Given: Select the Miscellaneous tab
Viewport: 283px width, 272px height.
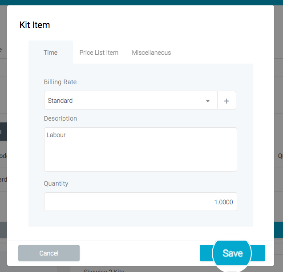Looking at the screenshot, I should (x=151, y=53).
